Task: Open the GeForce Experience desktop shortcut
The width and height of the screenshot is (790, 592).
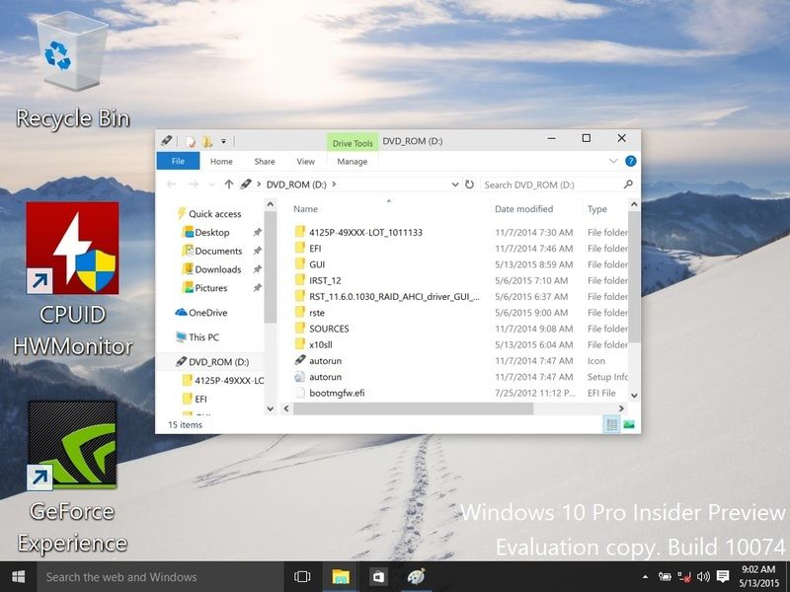Action: (72, 446)
